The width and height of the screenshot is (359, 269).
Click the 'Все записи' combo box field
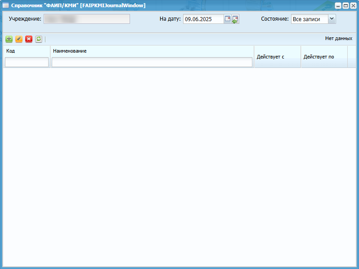309,19
